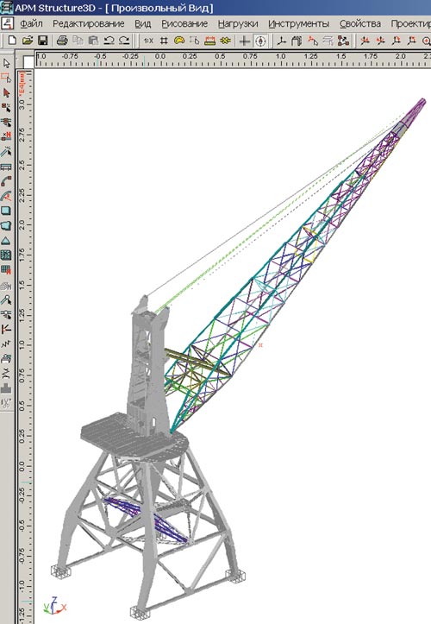The width and height of the screenshot is (431, 624).
Task: Select the triangular plate tool in the left toolbar
Action: pyautogui.click(x=6, y=241)
